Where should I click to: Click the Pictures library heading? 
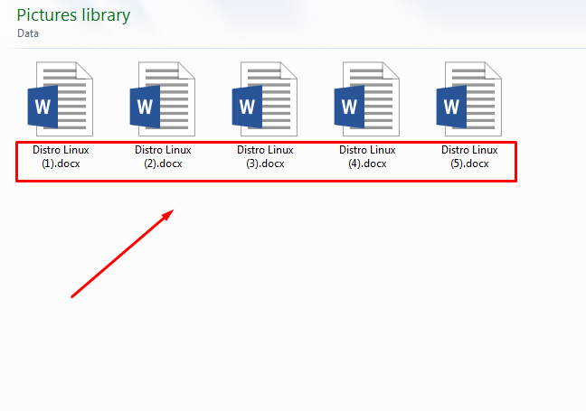73,15
